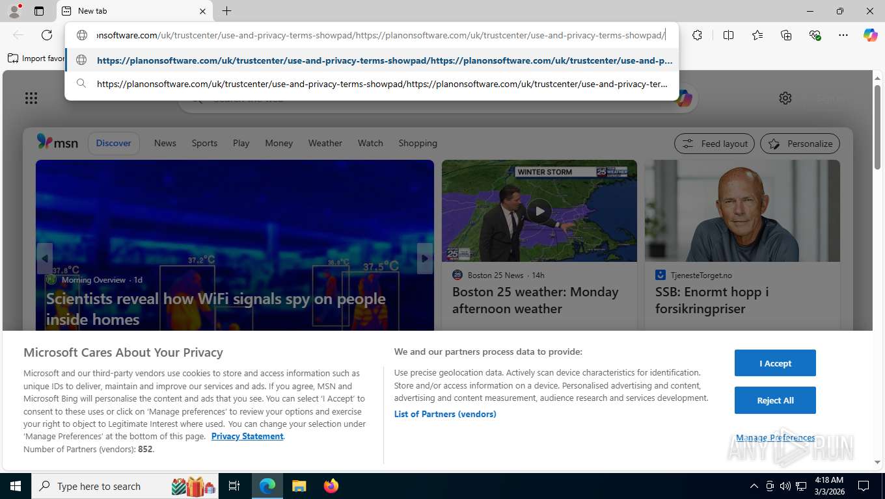Open the taskbar clock and date
This screenshot has height=499, width=885.
[829, 486]
